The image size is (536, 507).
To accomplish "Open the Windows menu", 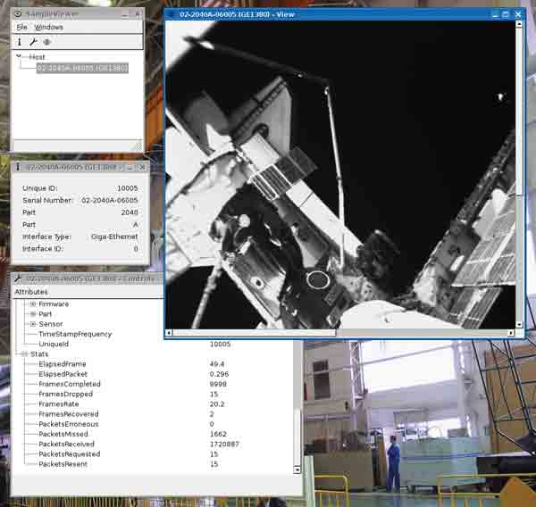I will pos(48,27).
